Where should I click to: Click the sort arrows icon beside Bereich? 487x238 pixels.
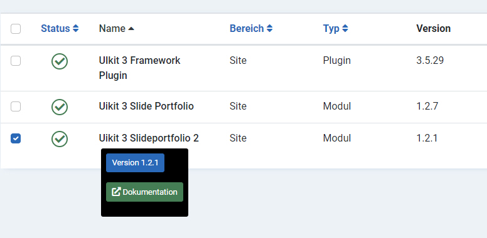tap(269, 29)
